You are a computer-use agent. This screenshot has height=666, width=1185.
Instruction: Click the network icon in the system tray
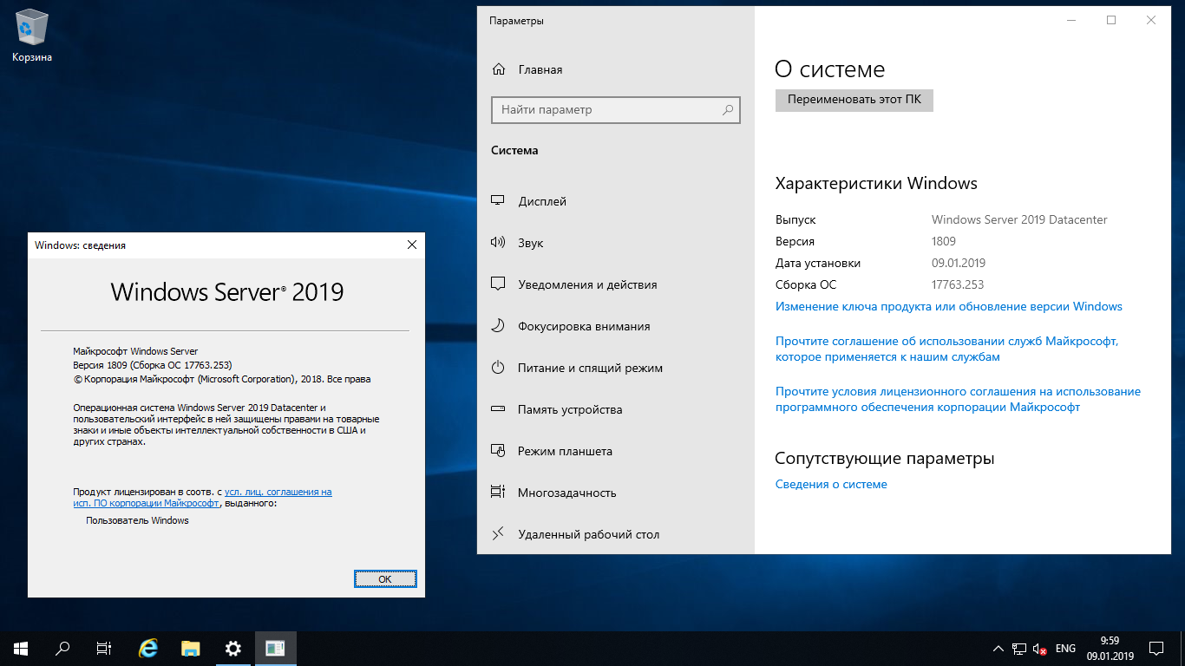pos(1019,649)
